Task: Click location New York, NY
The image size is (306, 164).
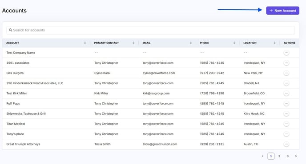Action: tap(253, 73)
